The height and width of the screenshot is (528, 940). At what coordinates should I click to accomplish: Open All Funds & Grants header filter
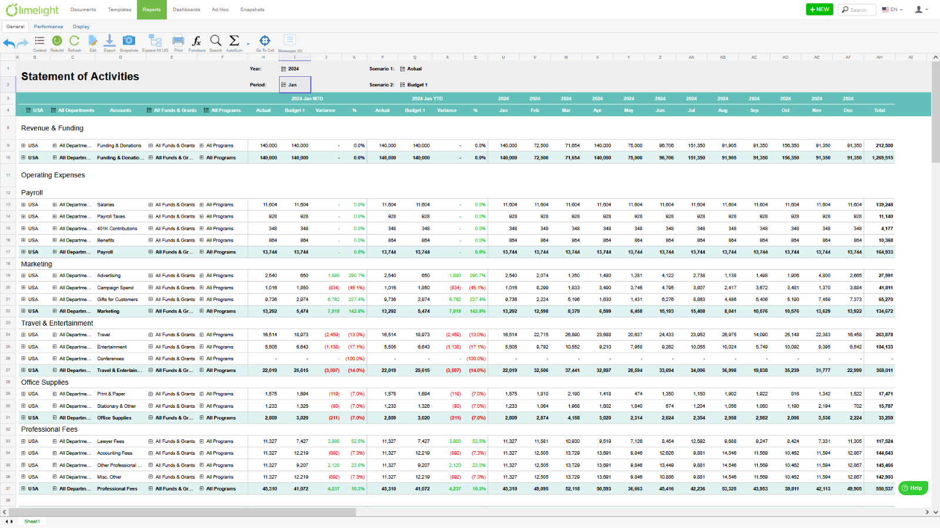click(x=172, y=110)
